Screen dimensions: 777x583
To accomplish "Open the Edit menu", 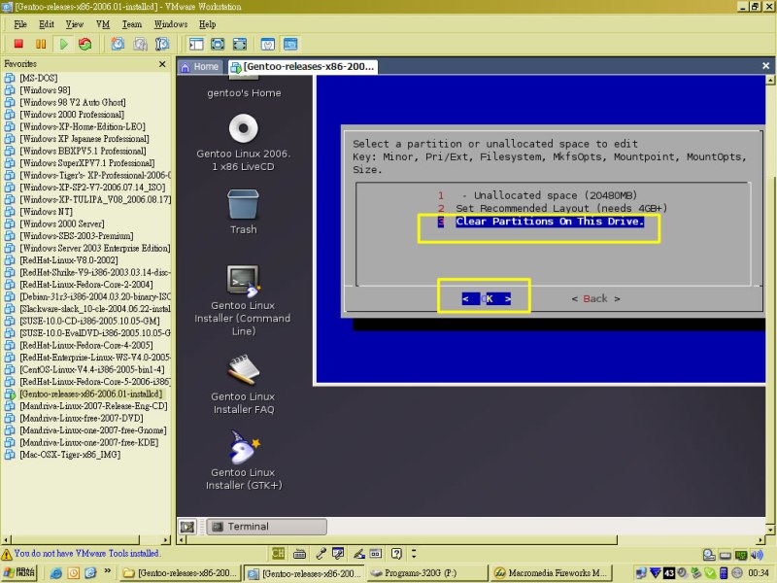I will (x=47, y=24).
